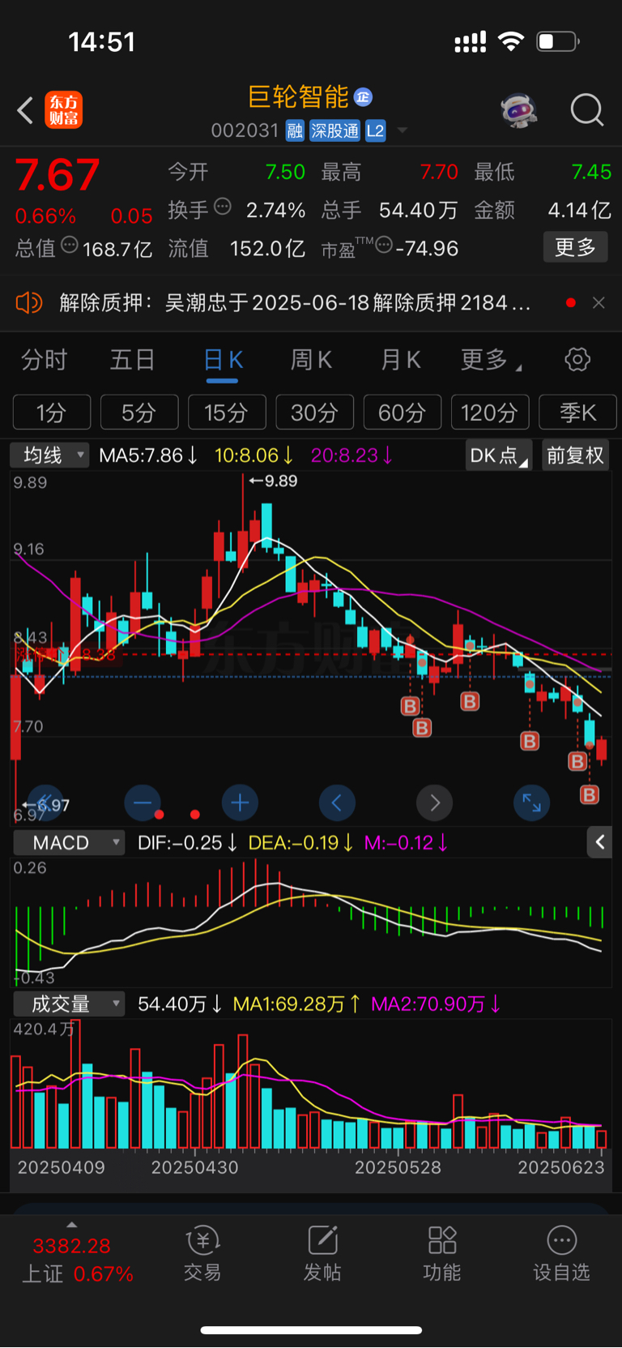The width and height of the screenshot is (622, 1348).
Task: Select the 60分 period button
Action: click(x=403, y=413)
